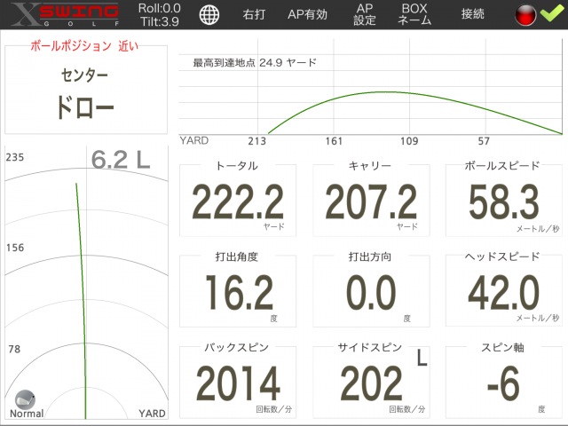Select the キャリー 207.2 yard panel
Image resolution: width=568 pixels, height=426 pixels.
tap(371, 201)
